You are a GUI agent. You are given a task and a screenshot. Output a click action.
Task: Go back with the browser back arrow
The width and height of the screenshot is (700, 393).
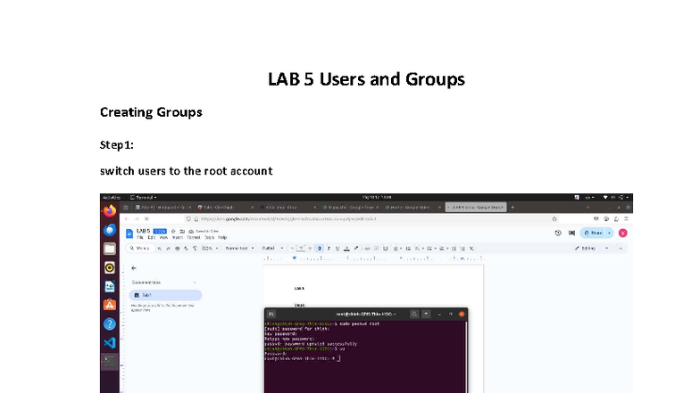[127, 219]
